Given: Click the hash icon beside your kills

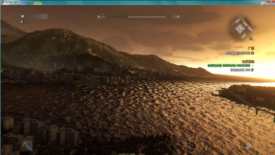Looking at the screenshot, I should click(252, 70).
